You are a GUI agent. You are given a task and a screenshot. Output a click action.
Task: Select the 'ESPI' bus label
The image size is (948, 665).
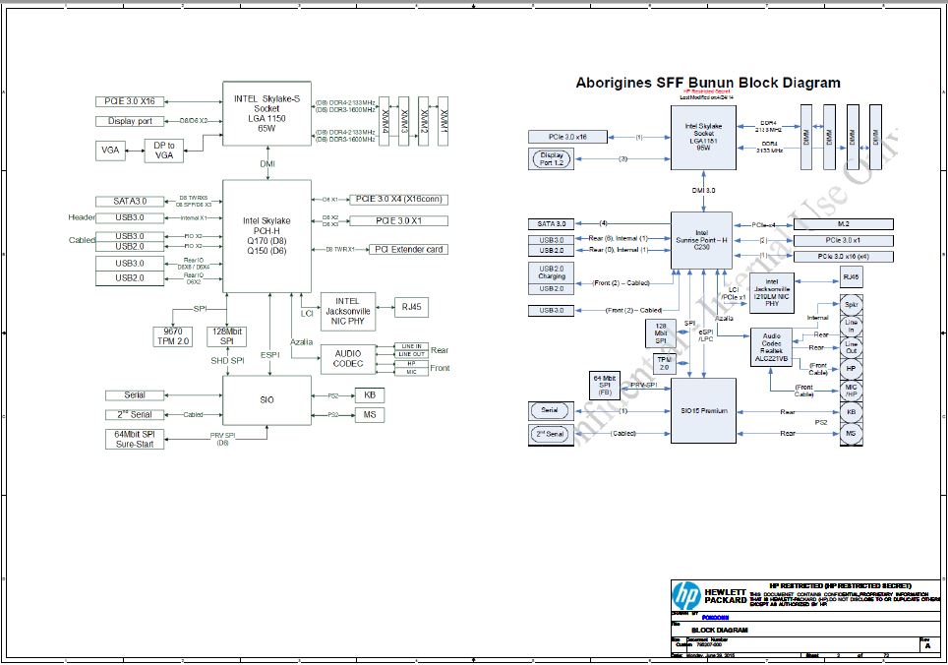tap(269, 355)
